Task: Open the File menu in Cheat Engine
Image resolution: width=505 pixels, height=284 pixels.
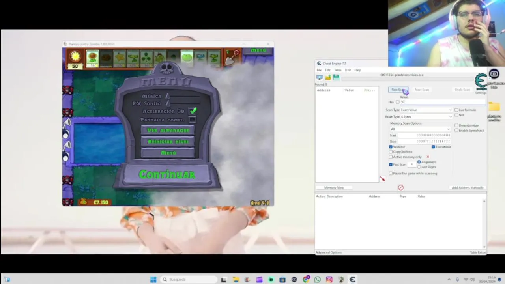Action: click(319, 70)
